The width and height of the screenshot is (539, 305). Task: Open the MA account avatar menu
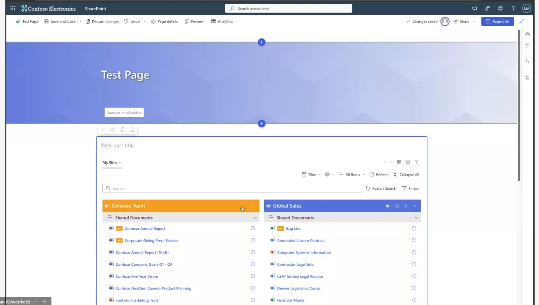tap(527, 8)
